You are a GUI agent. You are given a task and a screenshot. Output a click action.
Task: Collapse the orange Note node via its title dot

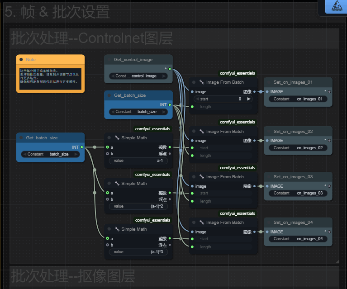tap(21, 60)
